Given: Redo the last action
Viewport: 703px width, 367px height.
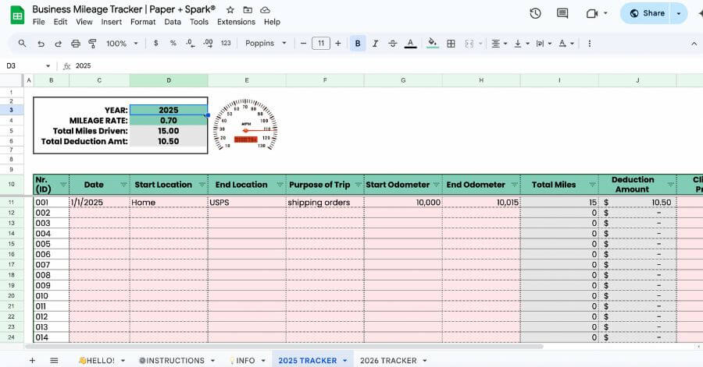Looking at the screenshot, I should 59,44.
